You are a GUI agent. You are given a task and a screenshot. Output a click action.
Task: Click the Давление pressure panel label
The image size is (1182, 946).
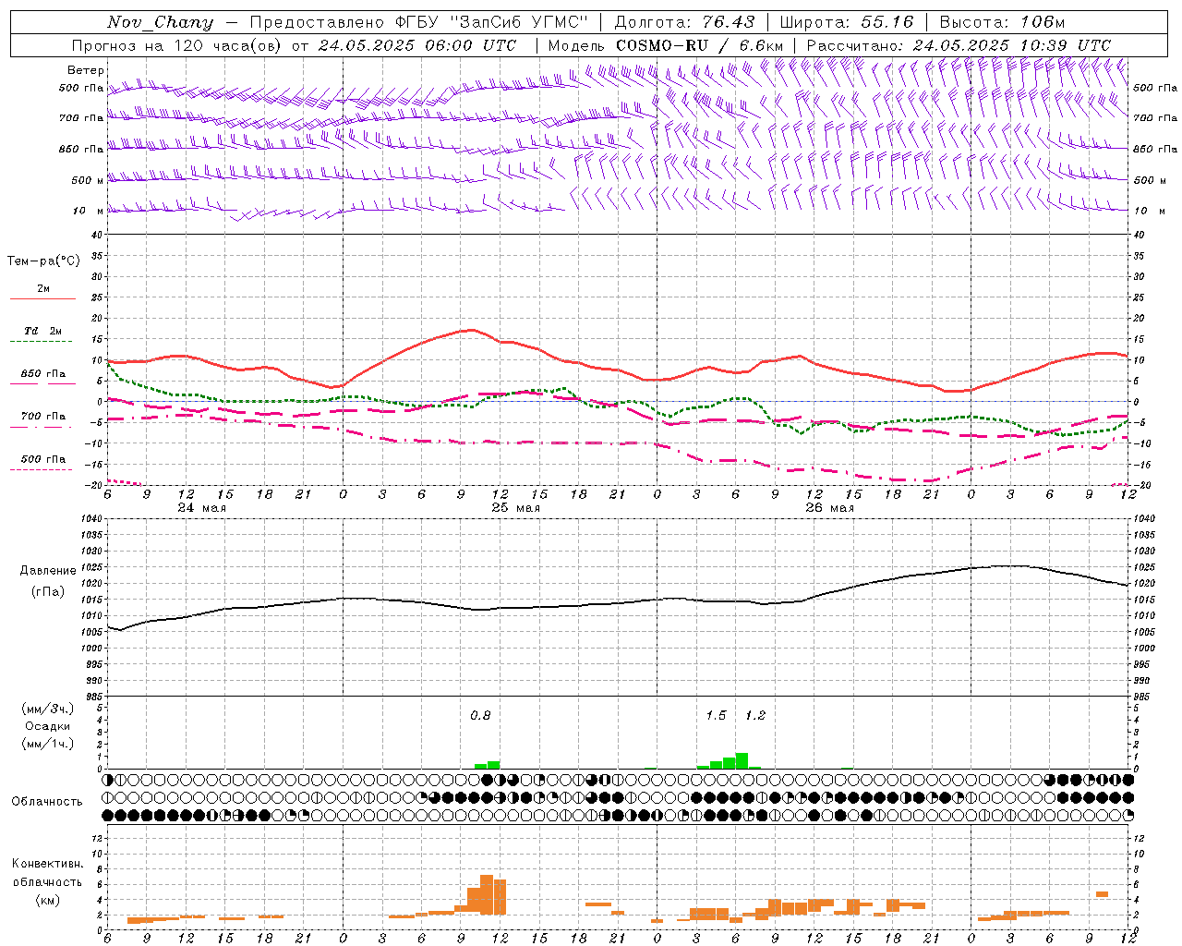48,571
